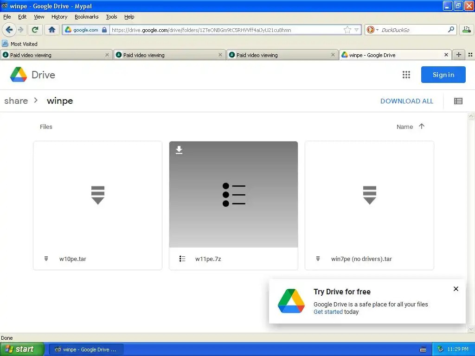Show all tabs list button

(x=470, y=55)
